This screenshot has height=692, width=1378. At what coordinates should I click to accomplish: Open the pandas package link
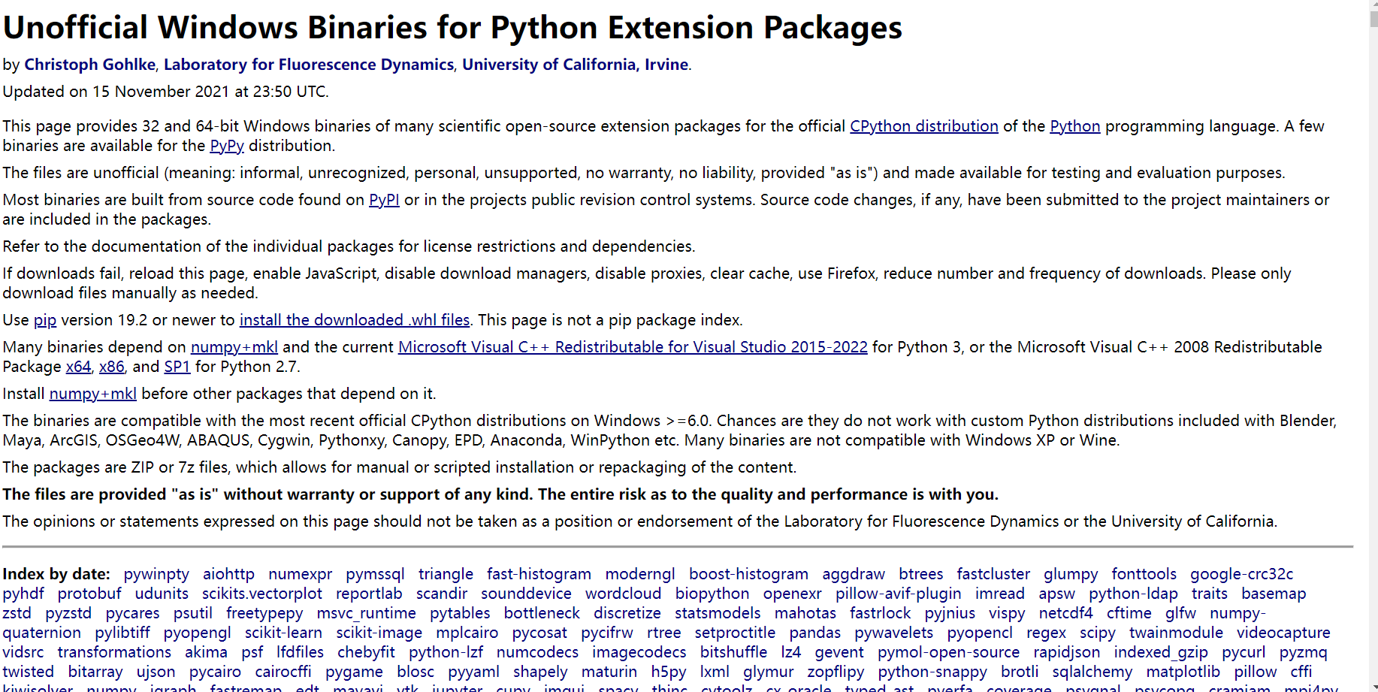[x=814, y=633]
